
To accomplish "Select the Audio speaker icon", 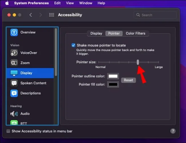I will (x=14, y=114).
